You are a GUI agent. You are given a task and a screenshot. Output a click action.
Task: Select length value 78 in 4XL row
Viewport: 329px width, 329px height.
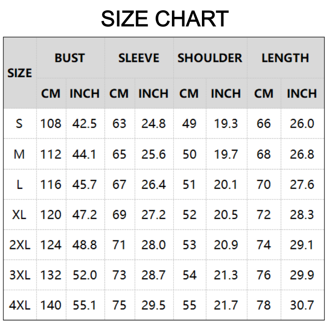pyautogui.click(x=264, y=305)
